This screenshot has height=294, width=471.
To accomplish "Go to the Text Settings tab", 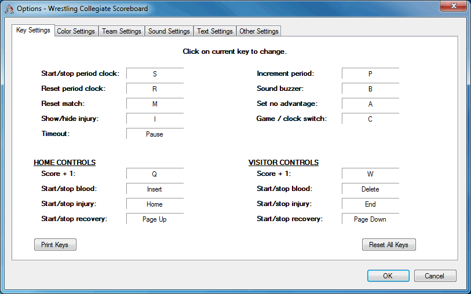I will click(x=214, y=31).
